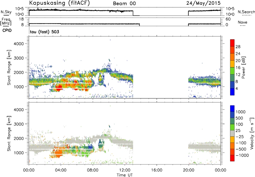Click the N.Search legend label
255x177 pixels.
coord(246,12)
